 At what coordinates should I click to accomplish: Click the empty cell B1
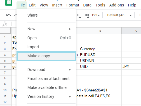point(100,37)
